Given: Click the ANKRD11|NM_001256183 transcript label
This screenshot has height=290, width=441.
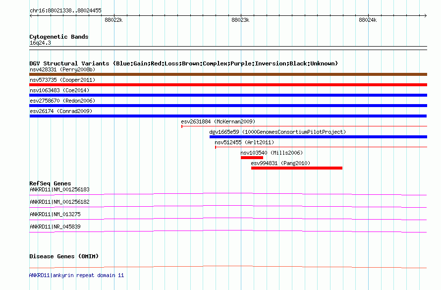Looking at the screenshot, I should [59, 189].
